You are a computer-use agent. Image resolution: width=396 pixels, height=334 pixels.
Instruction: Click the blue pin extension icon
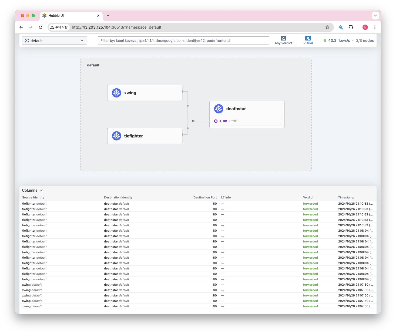(341, 27)
